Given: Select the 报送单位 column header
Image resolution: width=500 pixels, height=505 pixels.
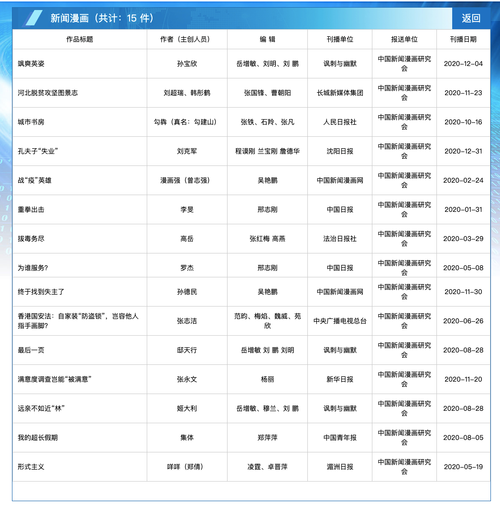Looking at the screenshot, I should (x=404, y=39).
